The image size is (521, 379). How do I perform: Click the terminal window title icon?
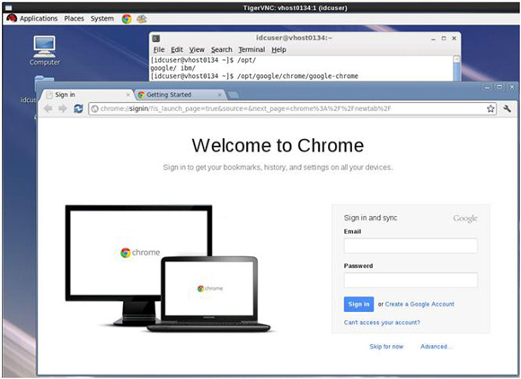coord(155,39)
